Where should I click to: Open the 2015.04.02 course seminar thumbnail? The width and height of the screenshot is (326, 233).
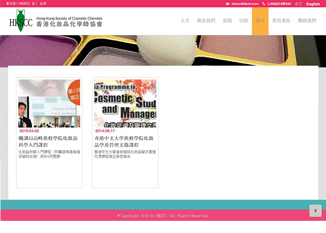tap(49, 103)
